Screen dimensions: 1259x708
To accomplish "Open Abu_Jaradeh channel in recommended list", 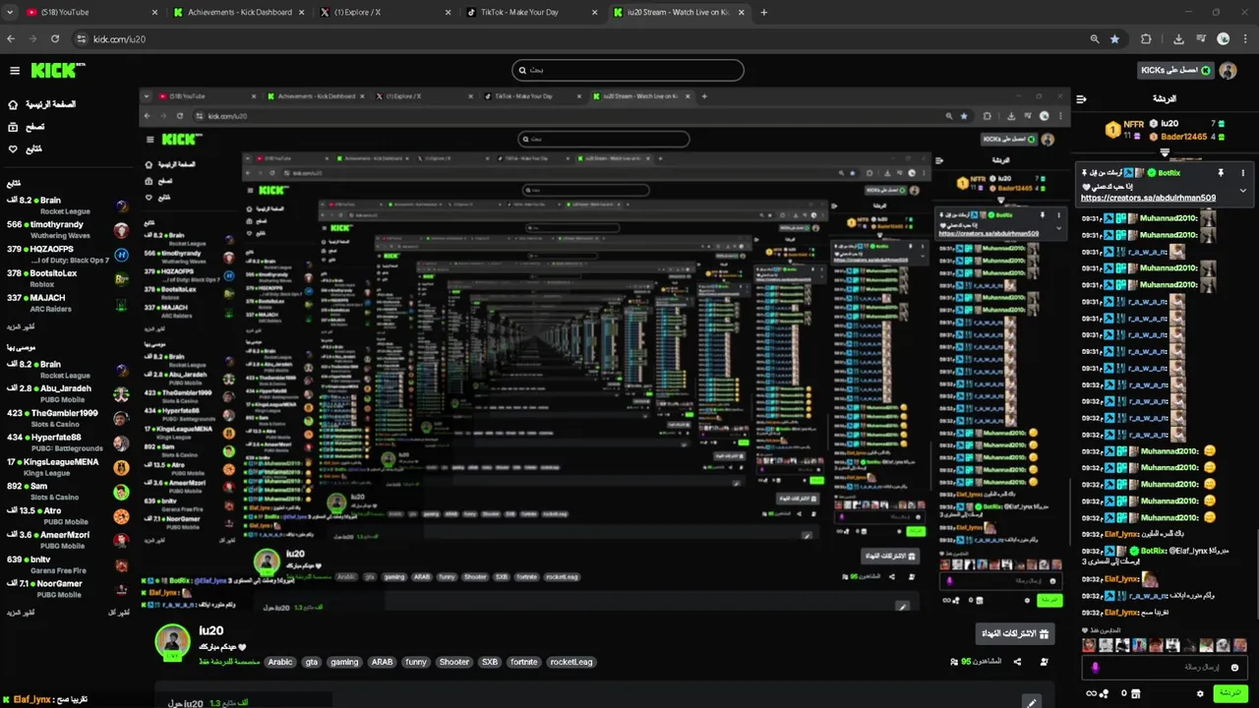I will tap(67, 393).
